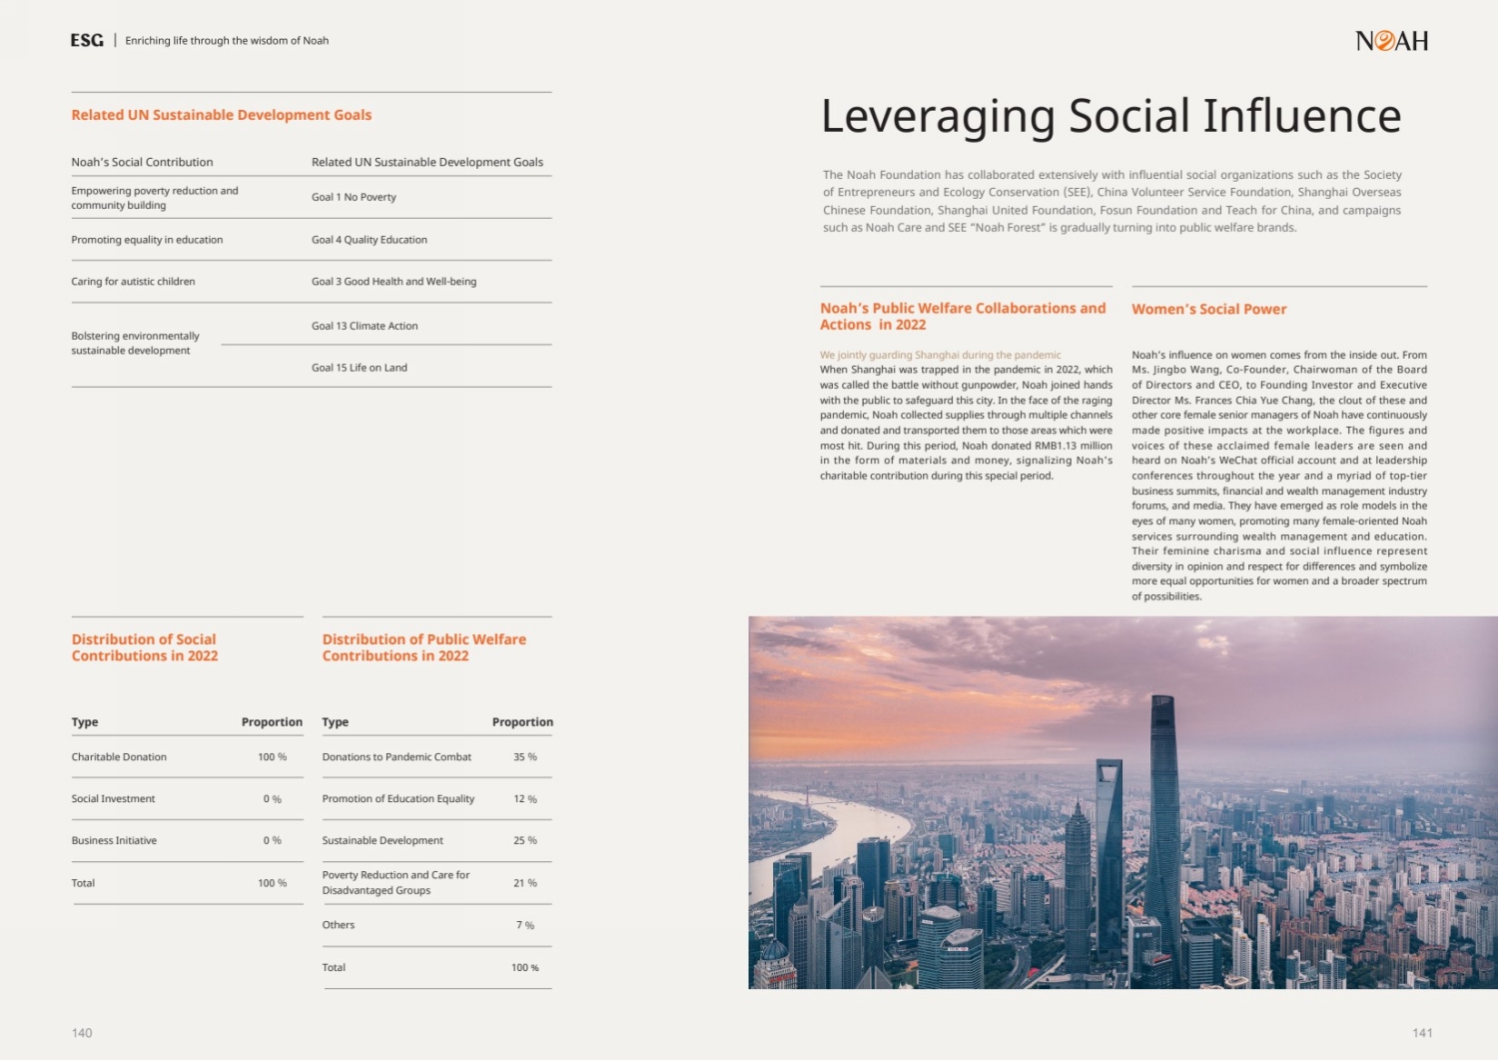Click 'Goal 13 Climate Action' in the table

[x=365, y=326]
